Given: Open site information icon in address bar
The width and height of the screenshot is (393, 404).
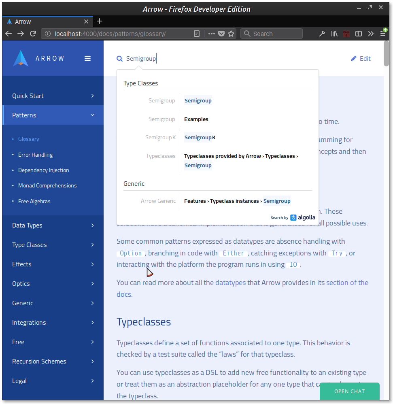Looking at the screenshot, I should point(48,34).
